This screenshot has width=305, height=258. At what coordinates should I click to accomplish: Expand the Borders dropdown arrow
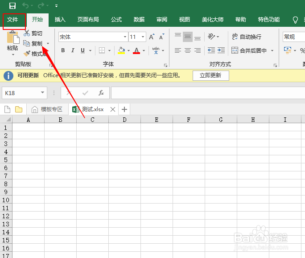coord(110,50)
